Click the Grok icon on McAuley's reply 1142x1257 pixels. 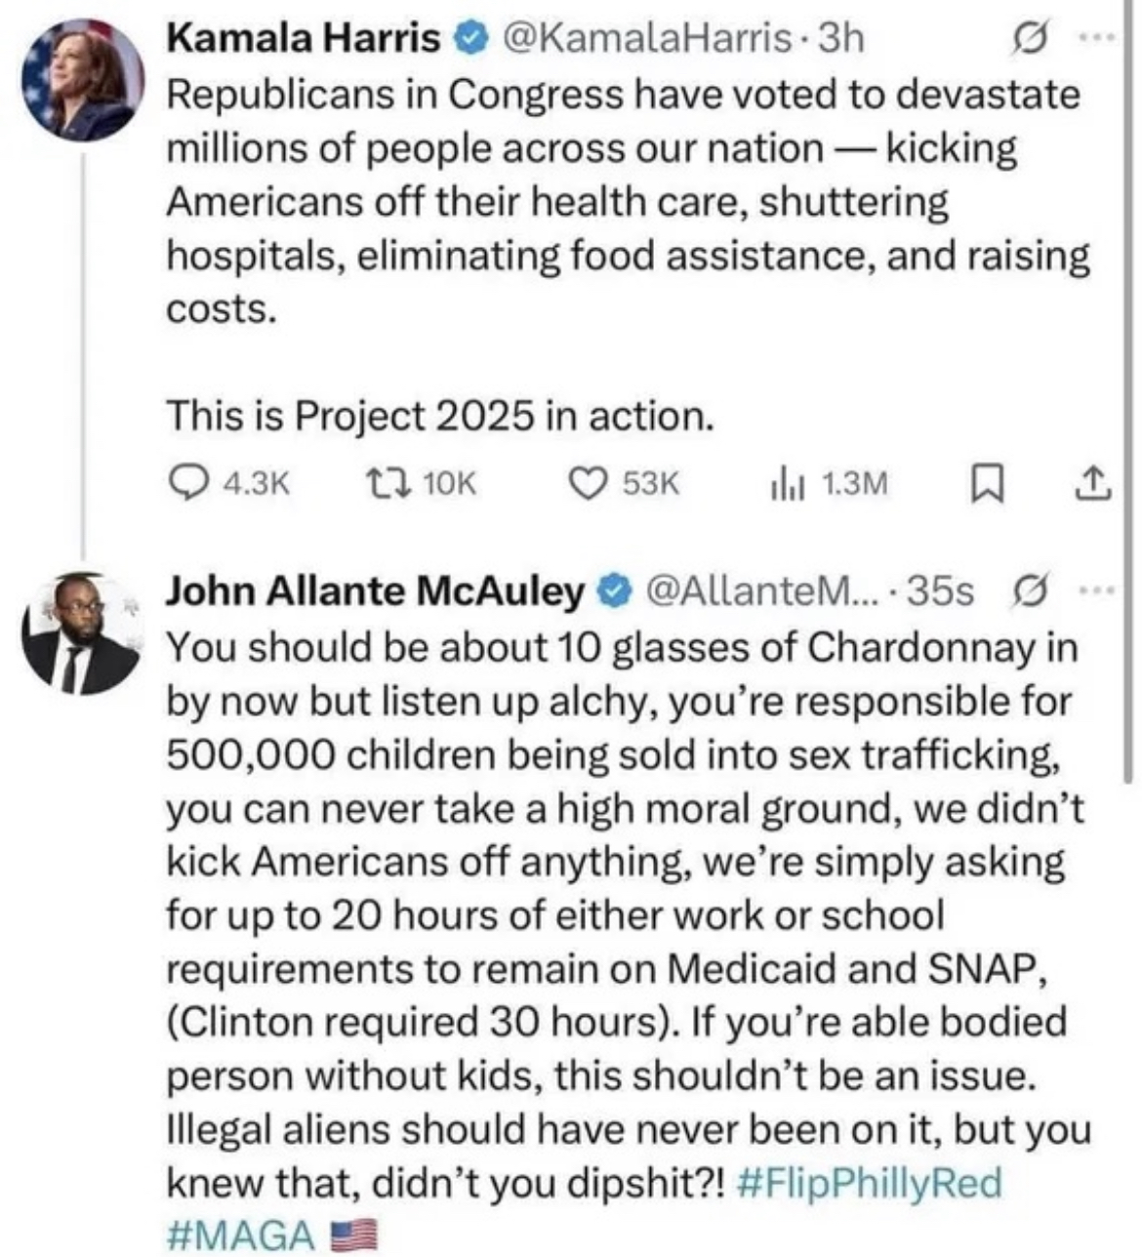1029,591
